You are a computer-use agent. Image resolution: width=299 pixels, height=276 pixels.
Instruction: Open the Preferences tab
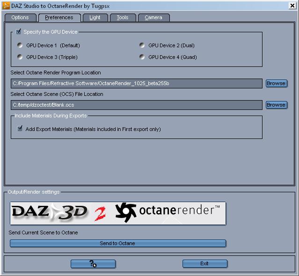point(59,18)
